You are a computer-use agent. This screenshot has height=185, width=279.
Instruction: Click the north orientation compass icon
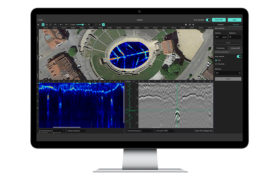[100, 24]
